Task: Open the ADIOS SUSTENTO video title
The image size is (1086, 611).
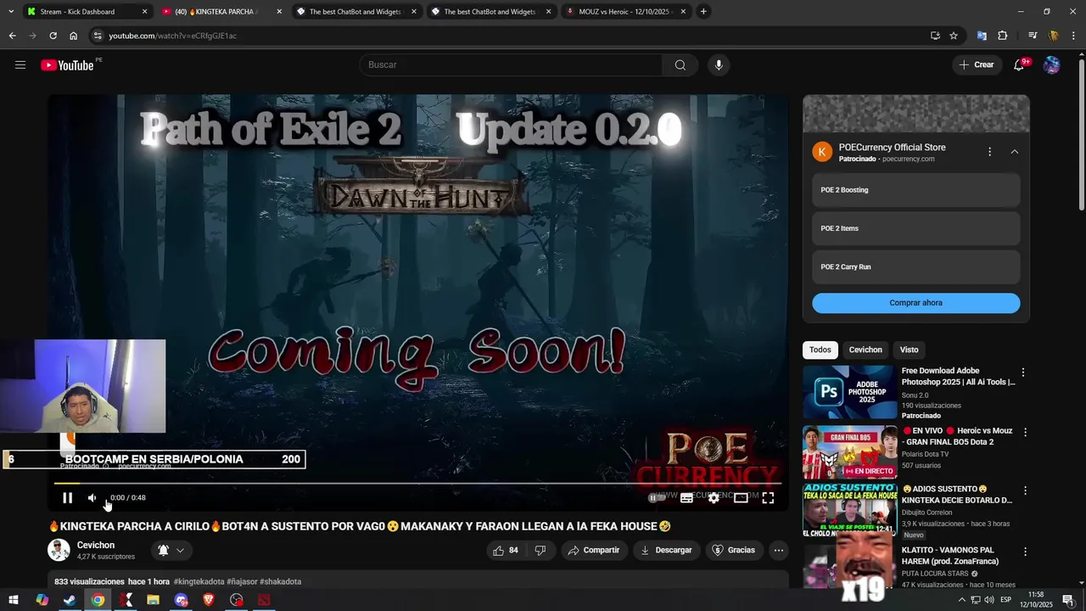Action: [x=957, y=495]
